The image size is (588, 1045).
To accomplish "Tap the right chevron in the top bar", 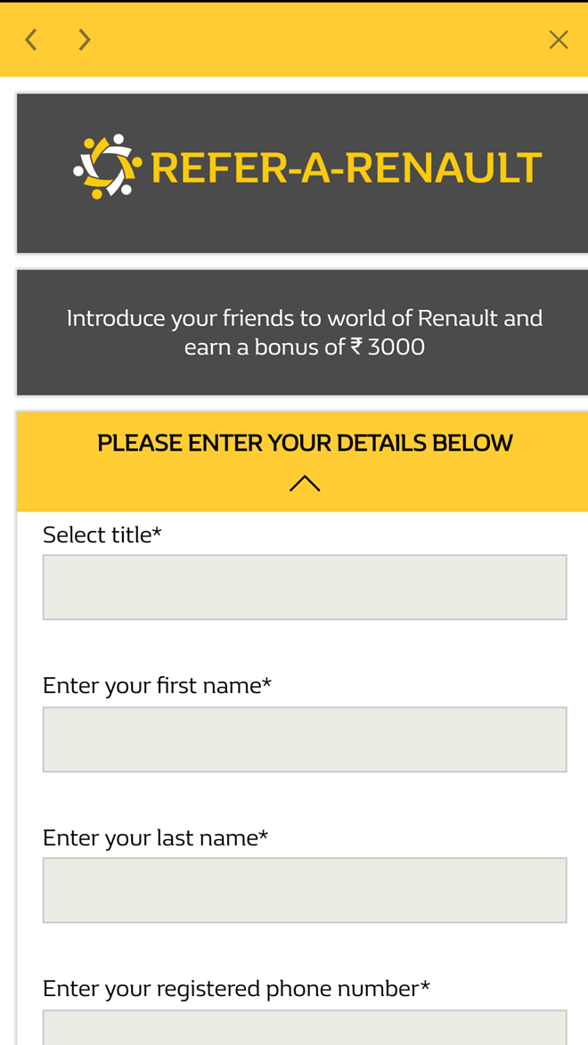I will click(x=83, y=38).
